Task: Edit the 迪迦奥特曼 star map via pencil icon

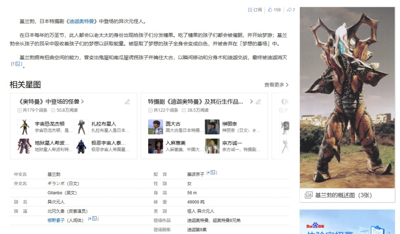Action: pyautogui.click(x=258, y=102)
